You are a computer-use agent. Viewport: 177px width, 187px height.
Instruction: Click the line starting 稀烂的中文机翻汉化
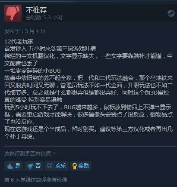pyautogui.click(x=88, y=59)
